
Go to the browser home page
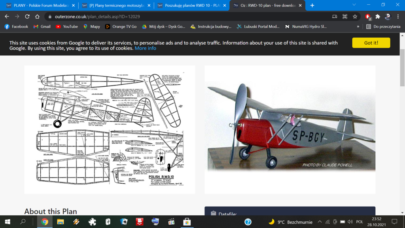[37, 17]
